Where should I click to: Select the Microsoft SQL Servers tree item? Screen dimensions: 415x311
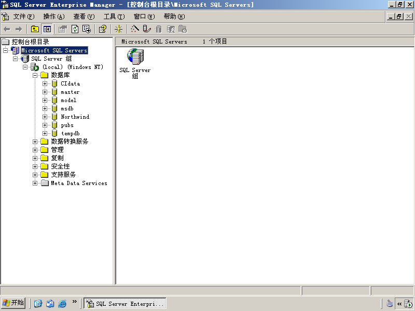tap(54, 50)
